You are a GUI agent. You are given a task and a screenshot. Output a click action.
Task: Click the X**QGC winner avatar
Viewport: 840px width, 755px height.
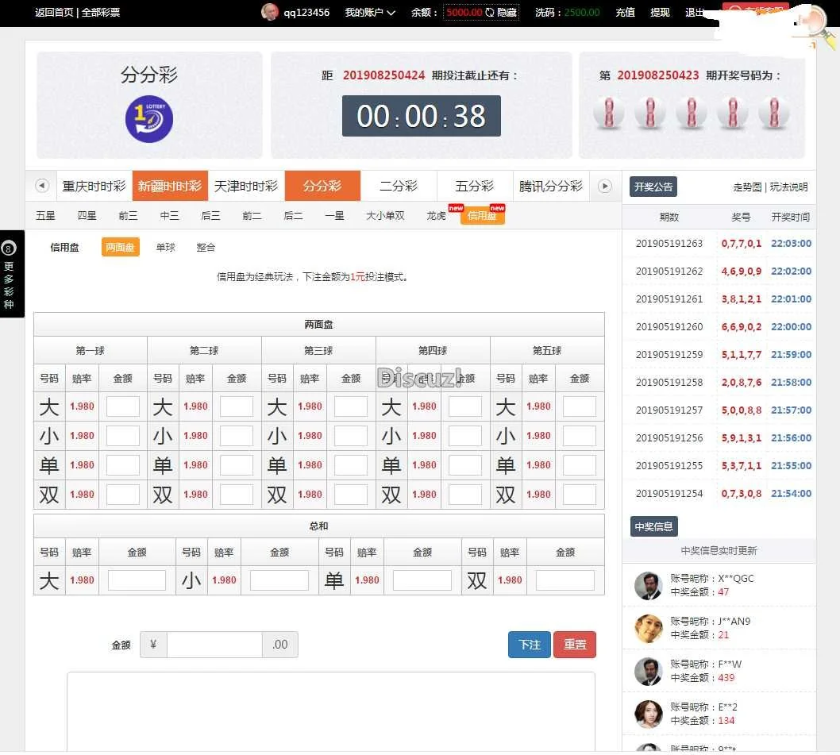point(648,586)
